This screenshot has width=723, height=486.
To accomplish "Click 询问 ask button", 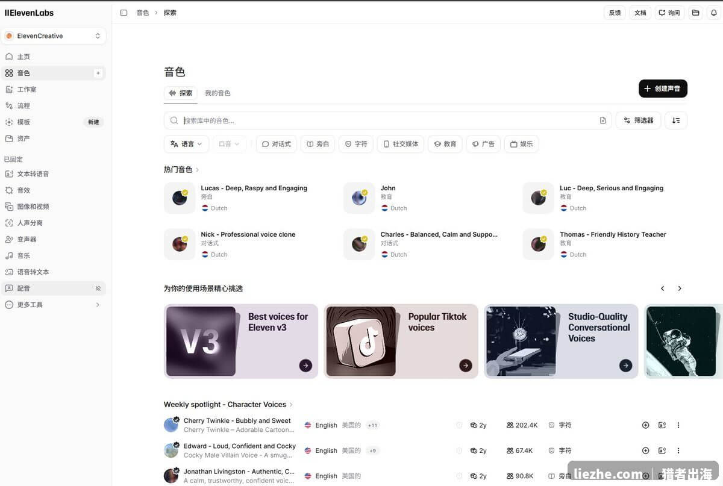I will pos(669,13).
